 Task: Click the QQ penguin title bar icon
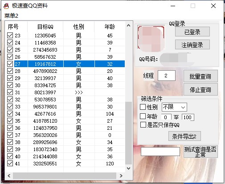6,6
